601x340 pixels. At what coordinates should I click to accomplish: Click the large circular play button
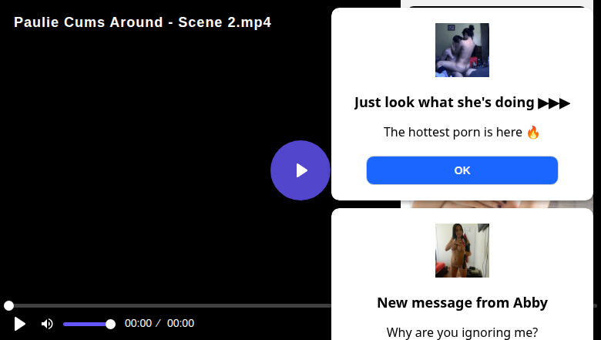tap(300, 170)
